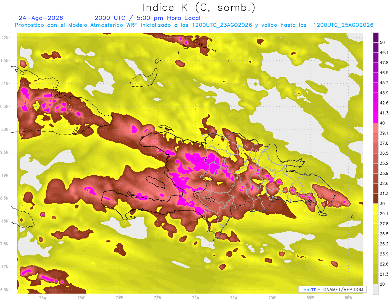Click the '33.9' colorbar label
The image size is (391, 302).
[x=384, y=174]
